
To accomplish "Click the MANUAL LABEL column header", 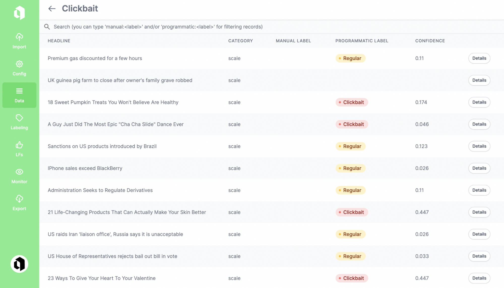I will click(x=293, y=41).
